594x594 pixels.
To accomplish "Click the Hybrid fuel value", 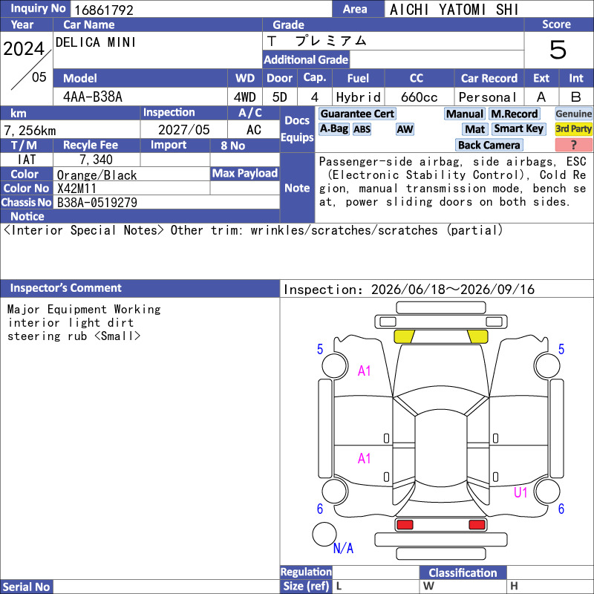I will tap(359, 97).
